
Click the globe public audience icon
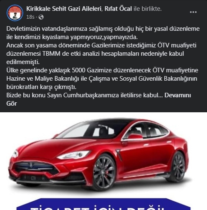41,17
